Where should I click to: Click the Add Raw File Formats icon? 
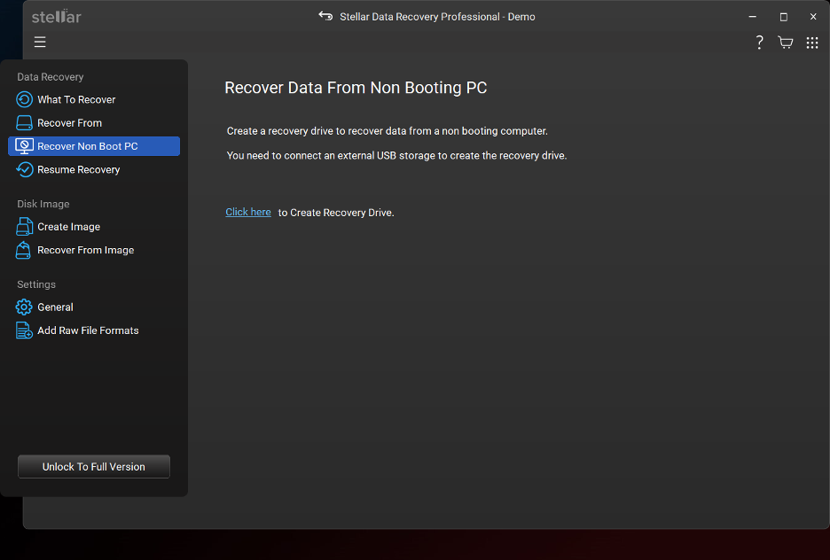24,330
